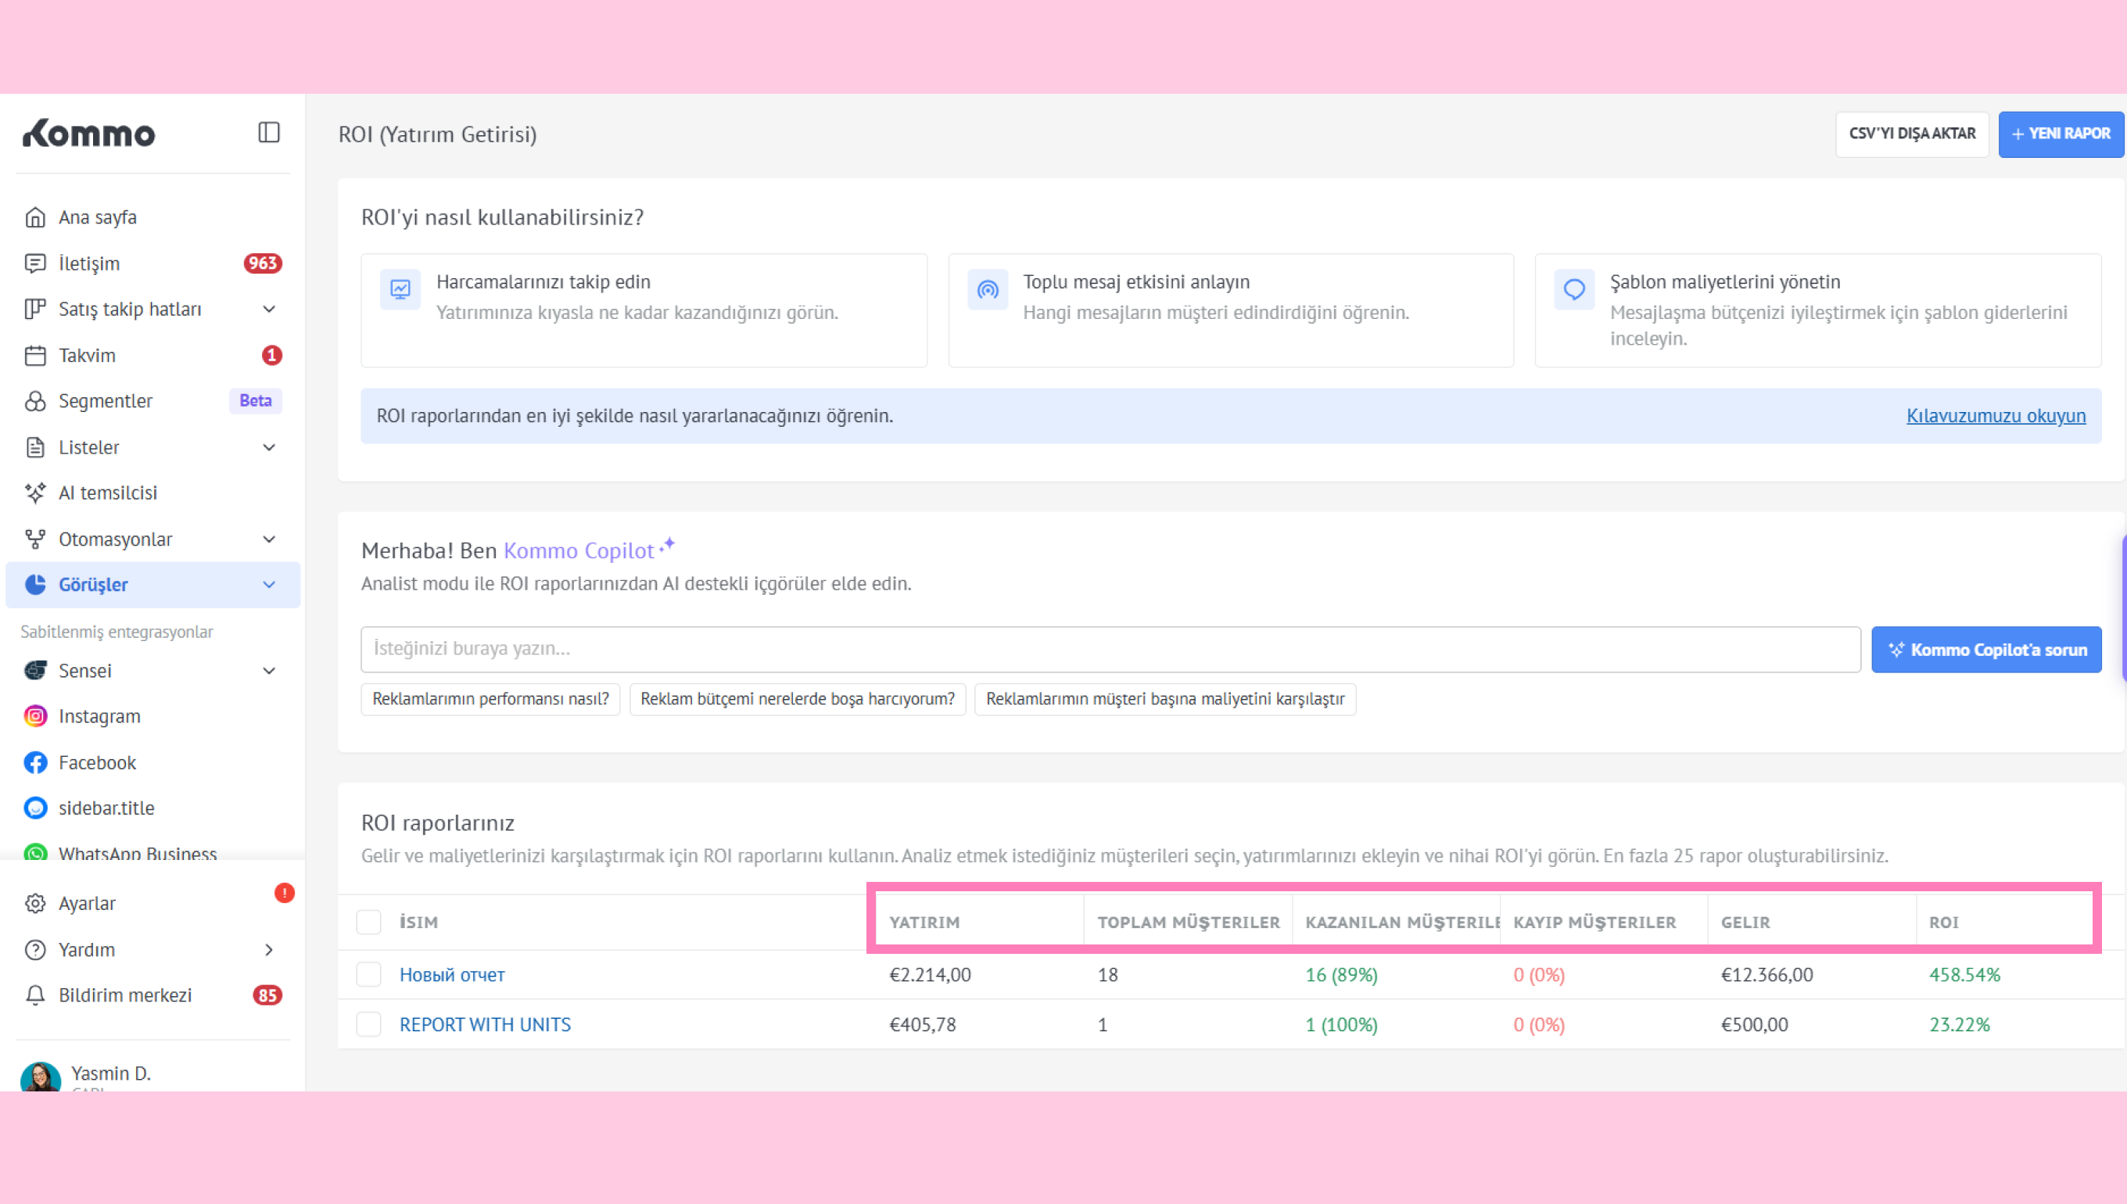Click the €12.366,00 revenue value
Screen dimensions: 2127x1204
click(x=1767, y=975)
